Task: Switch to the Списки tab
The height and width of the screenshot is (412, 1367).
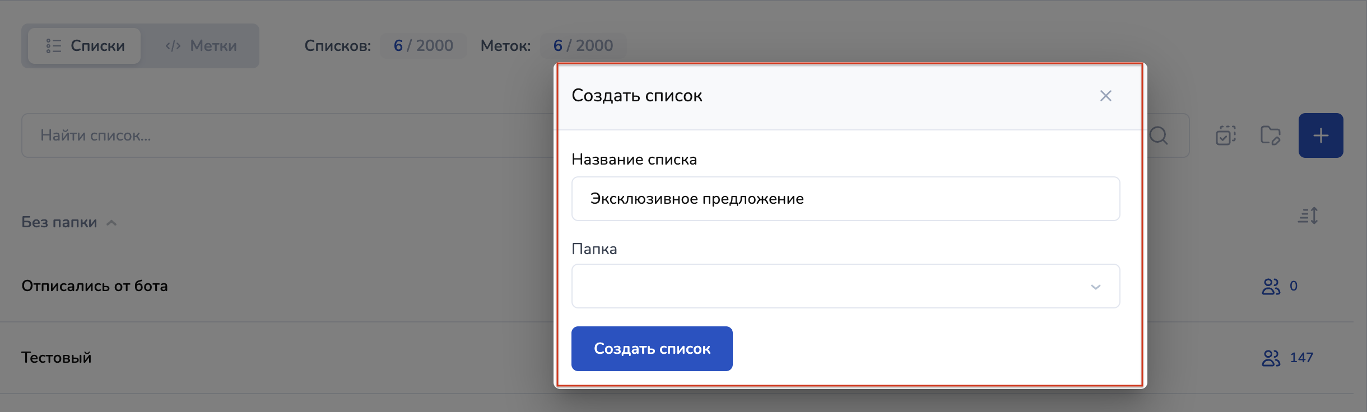Action: tap(85, 46)
